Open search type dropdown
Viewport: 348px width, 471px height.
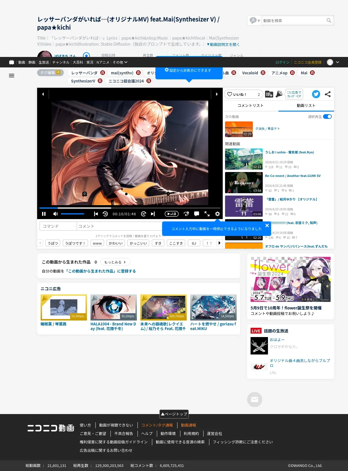(255, 20)
